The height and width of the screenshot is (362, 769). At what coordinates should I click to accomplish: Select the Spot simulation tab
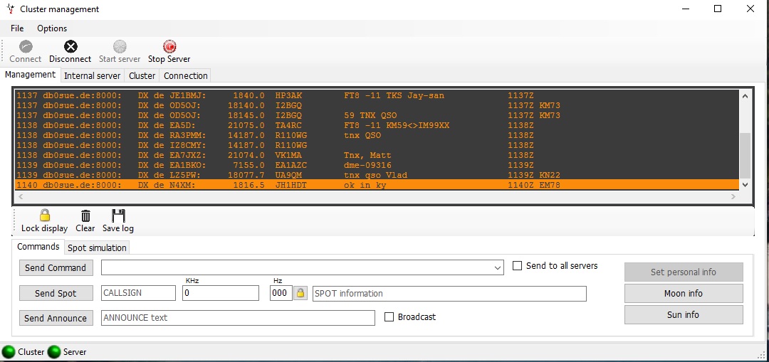pyautogui.click(x=97, y=247)
